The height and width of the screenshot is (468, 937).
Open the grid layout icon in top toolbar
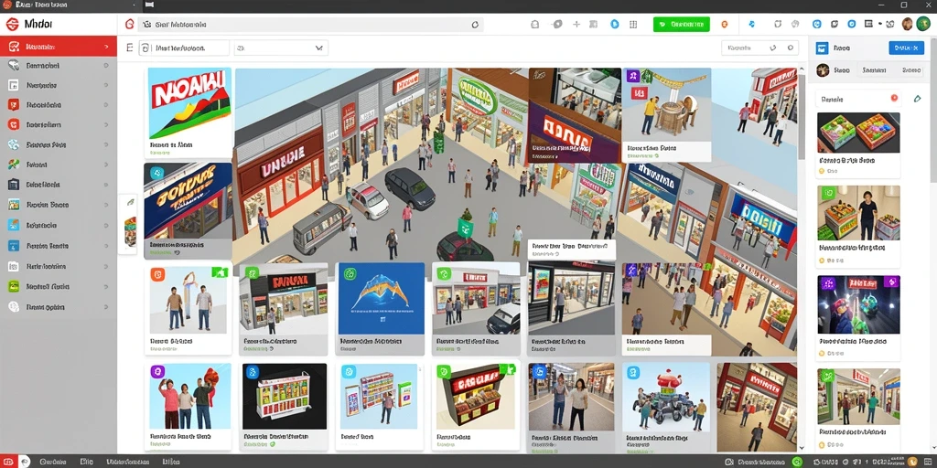click(632, 25)
